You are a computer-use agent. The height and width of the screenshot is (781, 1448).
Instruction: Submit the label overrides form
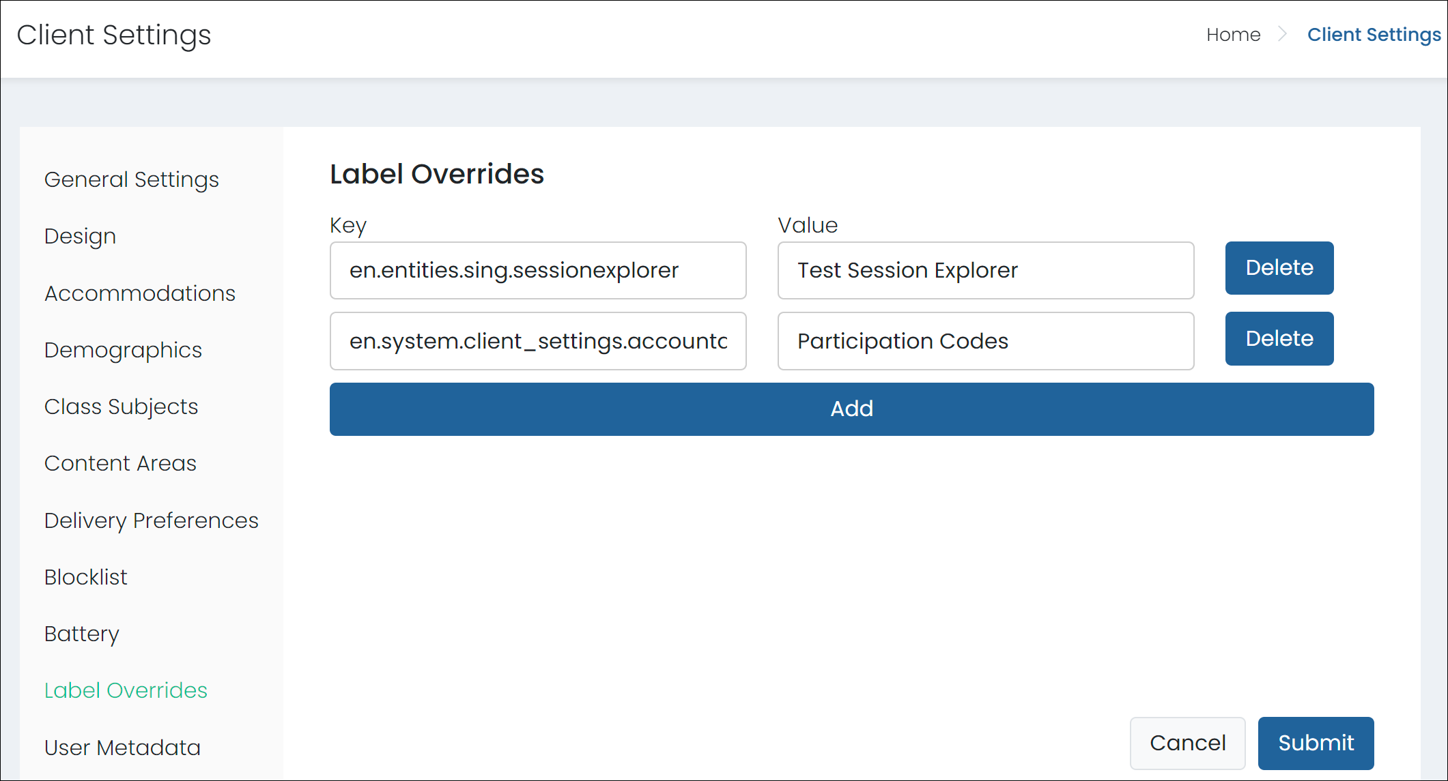pos(1316,743)
